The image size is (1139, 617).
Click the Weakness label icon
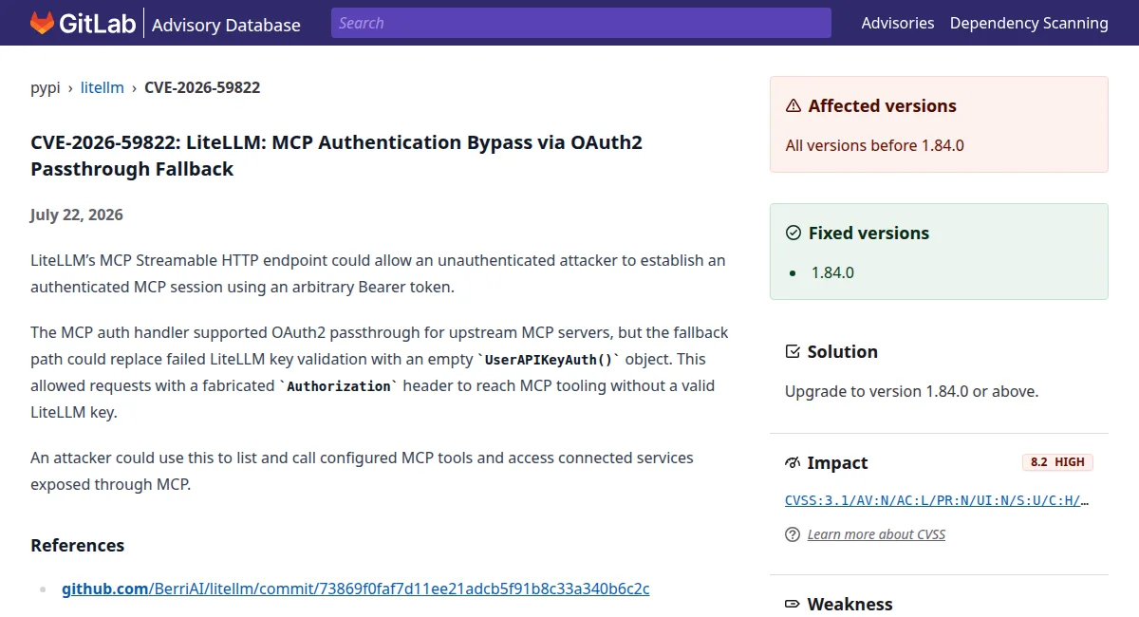pyautogui.click(x=793, y=605)
